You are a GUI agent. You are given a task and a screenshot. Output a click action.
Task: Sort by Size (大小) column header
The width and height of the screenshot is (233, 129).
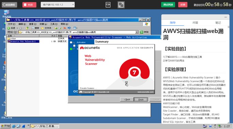coord(48,36)
